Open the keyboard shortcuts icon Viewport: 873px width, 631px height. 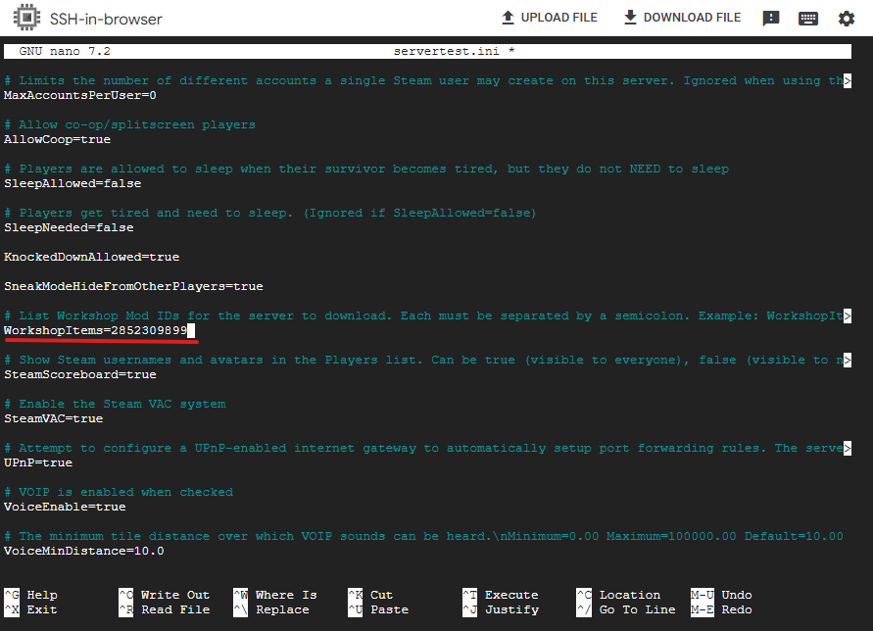click(x=808, y=19)
